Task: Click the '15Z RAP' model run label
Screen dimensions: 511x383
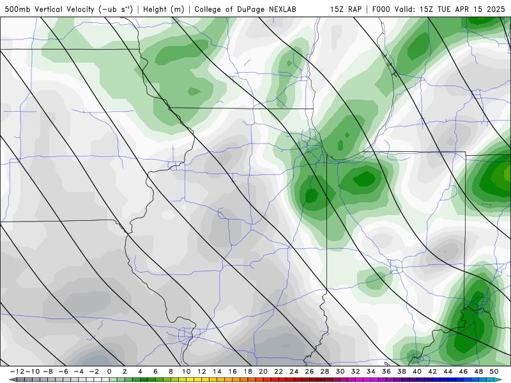Action: click(x=346, y=9)
